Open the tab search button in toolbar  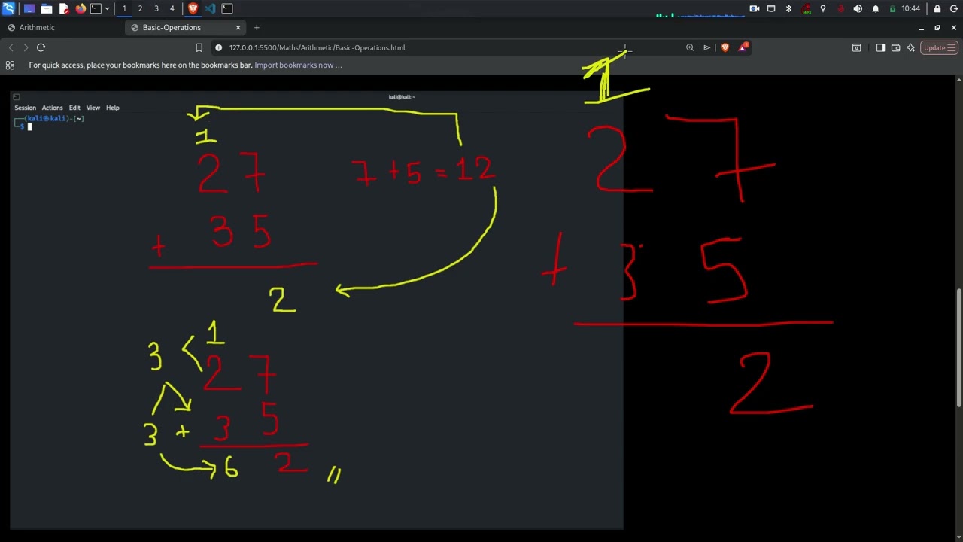(856, 47)
